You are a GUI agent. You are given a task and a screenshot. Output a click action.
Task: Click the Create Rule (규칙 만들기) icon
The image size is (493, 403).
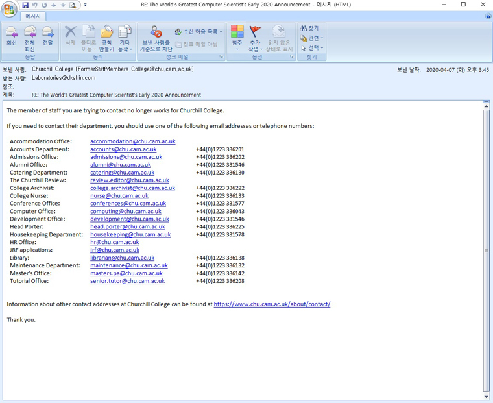pos(106,38)
